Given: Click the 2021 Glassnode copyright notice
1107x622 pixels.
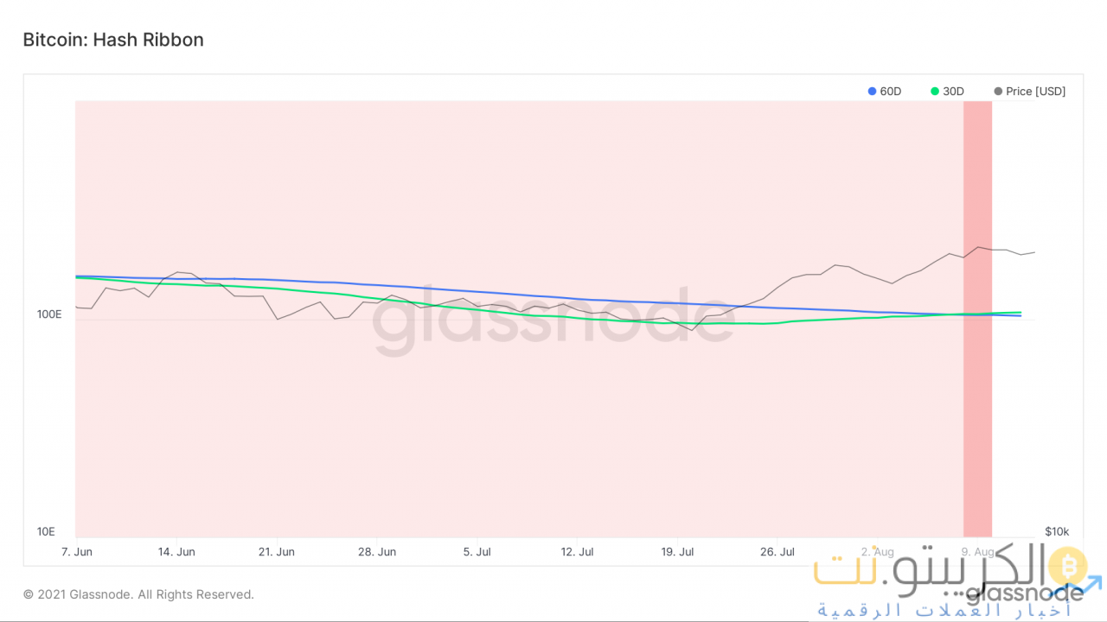Looking at the screenshot, I should click(138, 594).
